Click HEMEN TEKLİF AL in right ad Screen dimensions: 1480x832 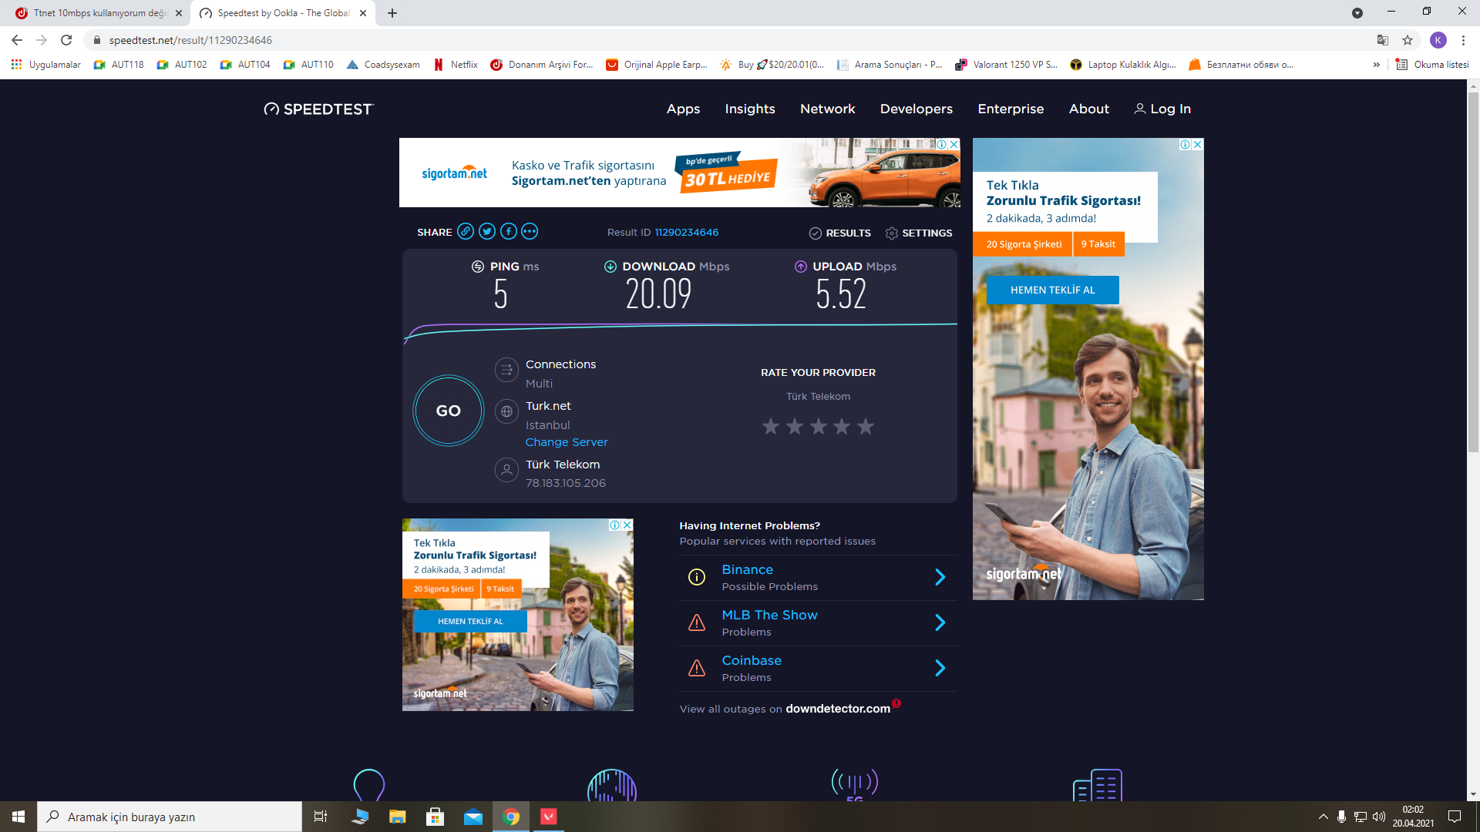point(1052,290)
